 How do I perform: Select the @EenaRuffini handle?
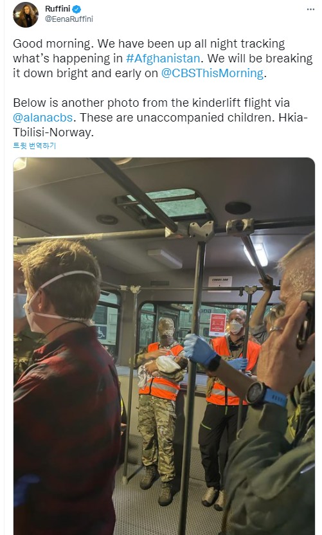coord(69,19)
